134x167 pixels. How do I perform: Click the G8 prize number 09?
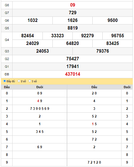click(73, 5)
